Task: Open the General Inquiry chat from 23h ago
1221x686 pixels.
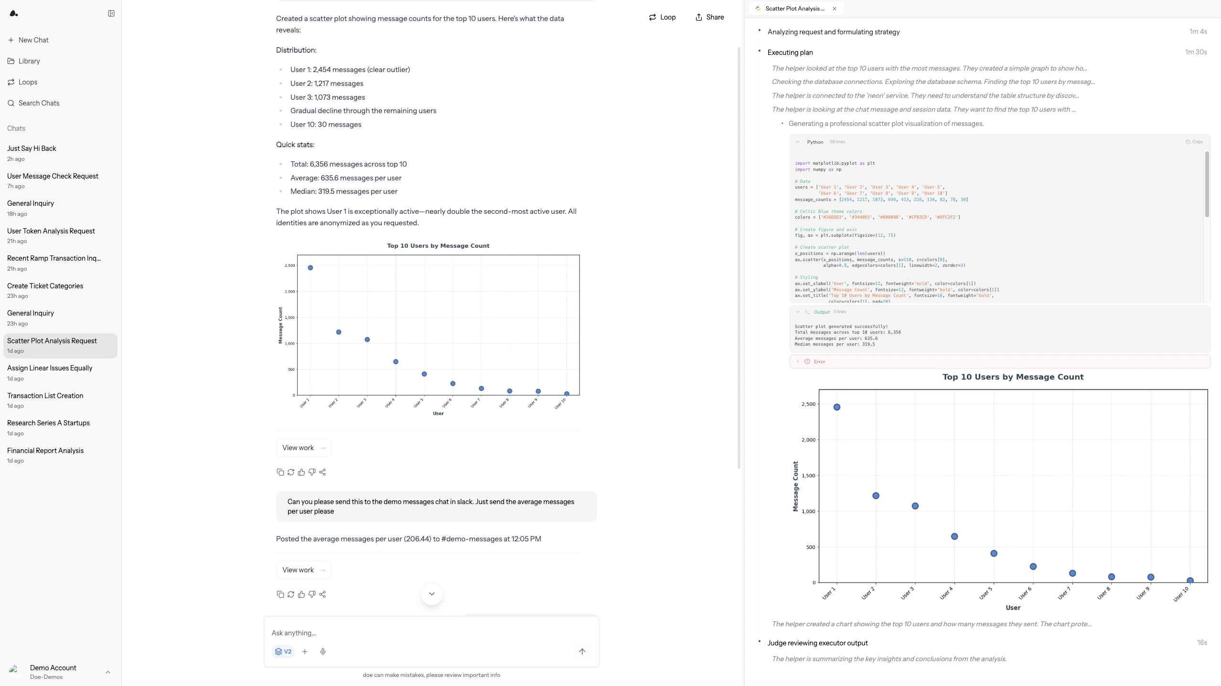Action: coord(60,318)
